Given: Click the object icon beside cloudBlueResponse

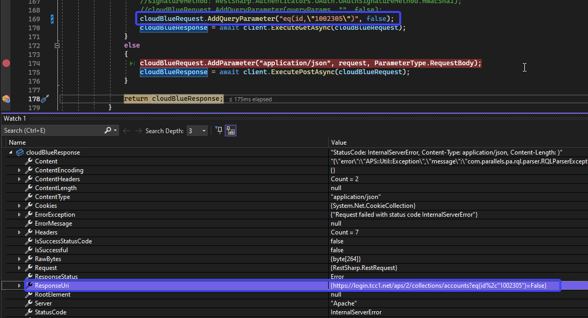Looking at the screenshot, I should coord(19,152).
